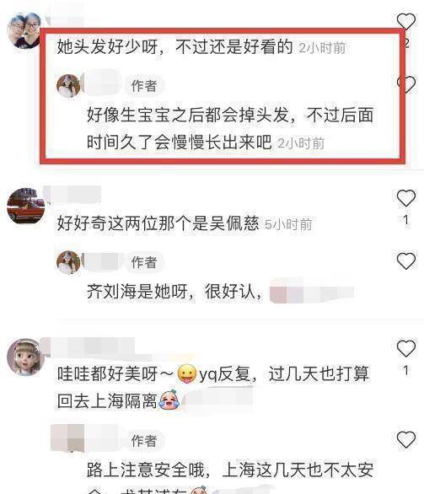Select comment 好好奇这两位那个是吴佩慈
Screen dimensions: 424x494
click(158, 223)
